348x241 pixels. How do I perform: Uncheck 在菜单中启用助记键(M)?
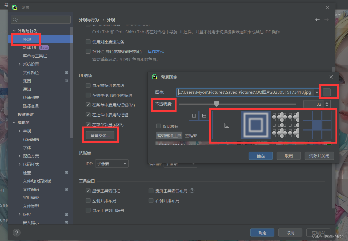88,105
